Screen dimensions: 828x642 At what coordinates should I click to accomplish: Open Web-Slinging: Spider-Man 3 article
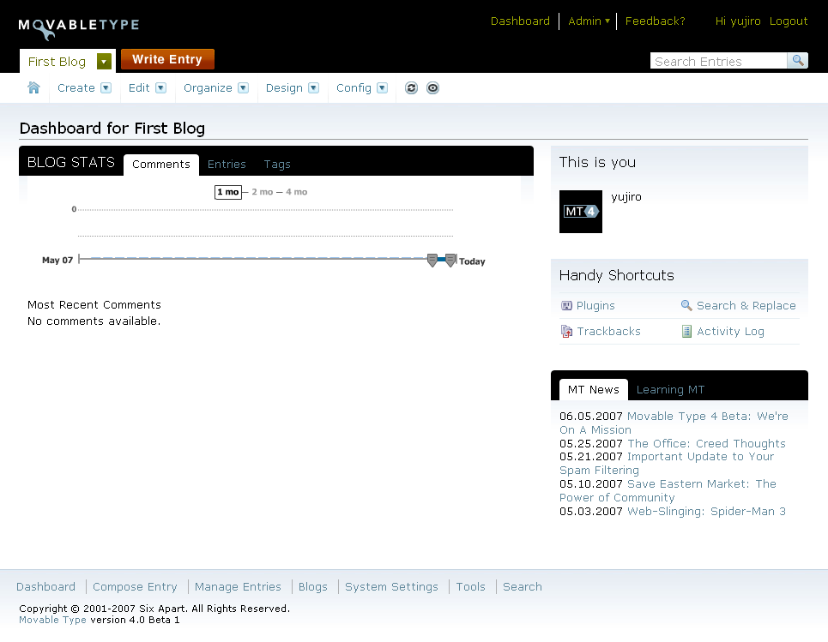pyautogui.click(x=706, y=511)
